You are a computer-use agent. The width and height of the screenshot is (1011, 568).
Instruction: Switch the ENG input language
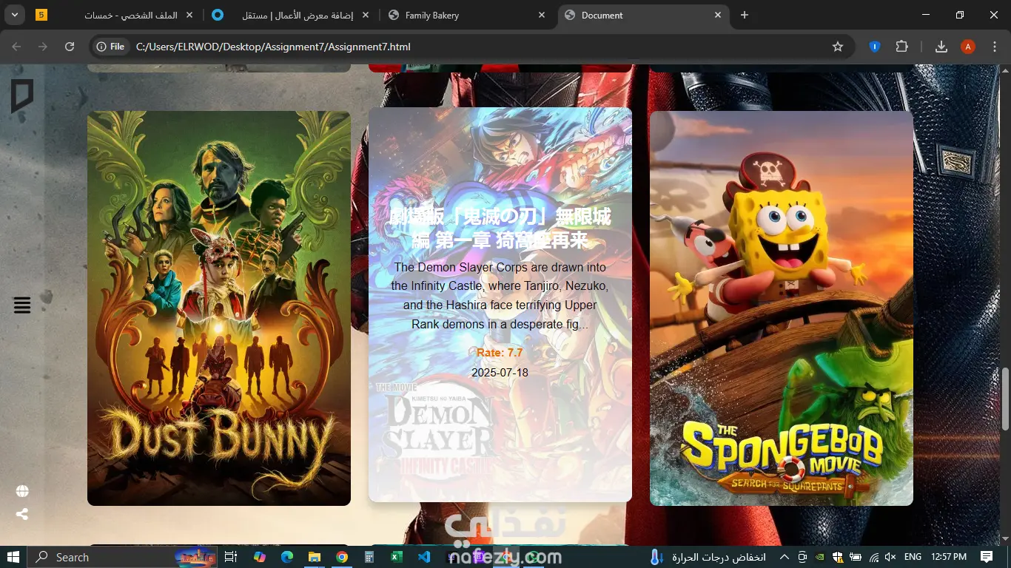coord(913,557)
